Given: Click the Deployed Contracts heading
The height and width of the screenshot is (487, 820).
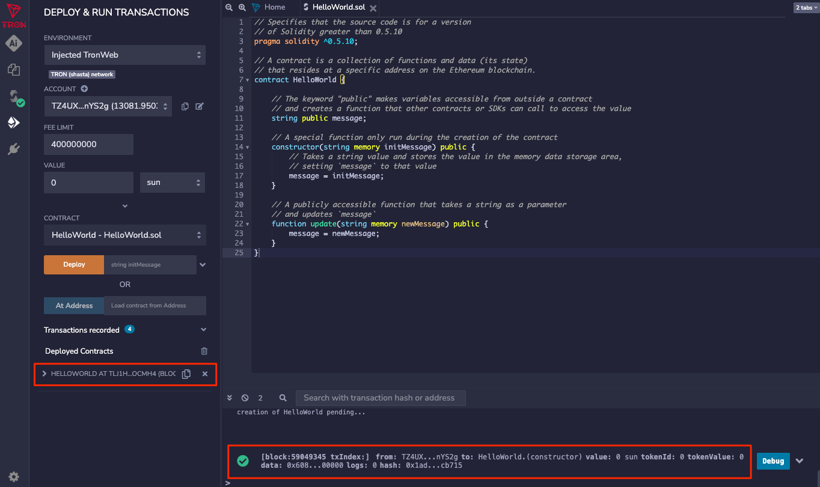Looking at the screenshot, I should pos(79,351).
